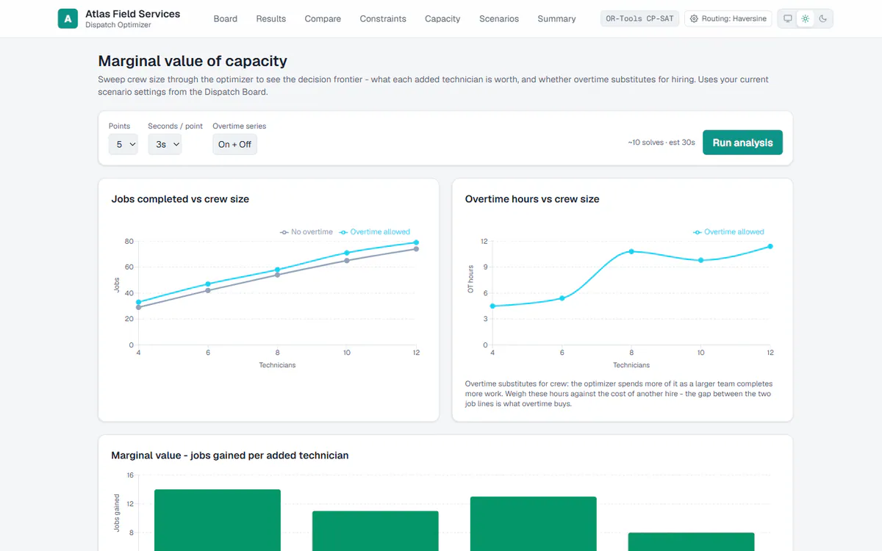Switch to system theme monitor icon
This screenshot has width=882, height=551.
tap(788, 18)
